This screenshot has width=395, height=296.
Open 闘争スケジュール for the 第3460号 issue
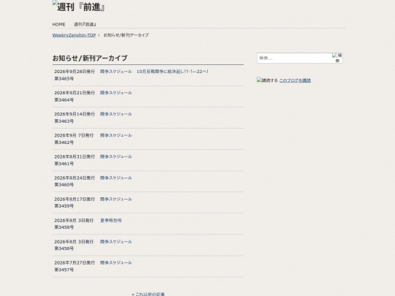click(116, 178)
